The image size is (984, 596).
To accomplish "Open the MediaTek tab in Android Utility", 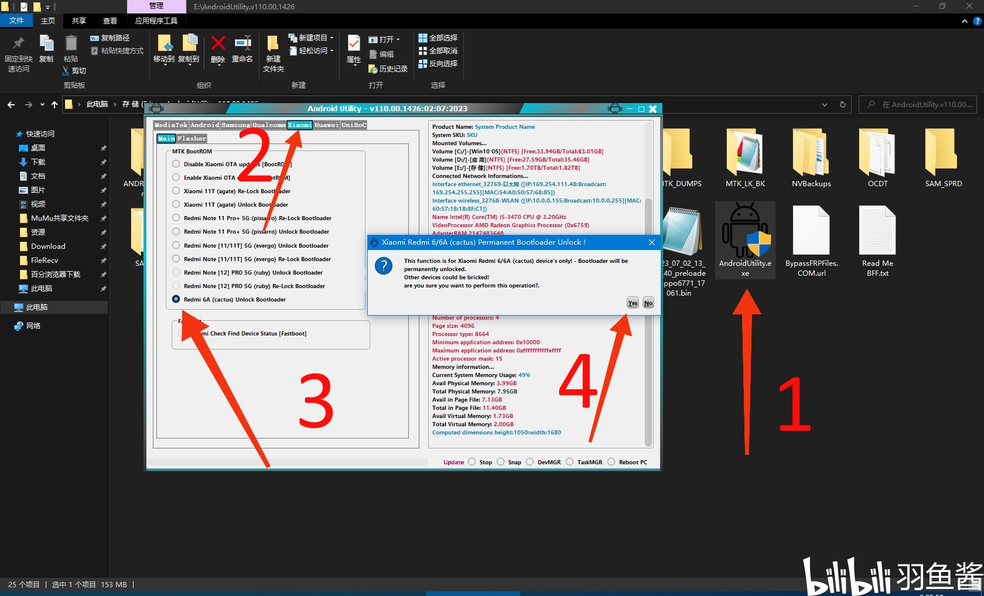I will point(171,125).
